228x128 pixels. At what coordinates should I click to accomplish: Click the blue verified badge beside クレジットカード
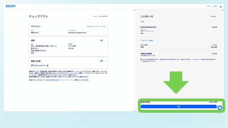[47, 65]
